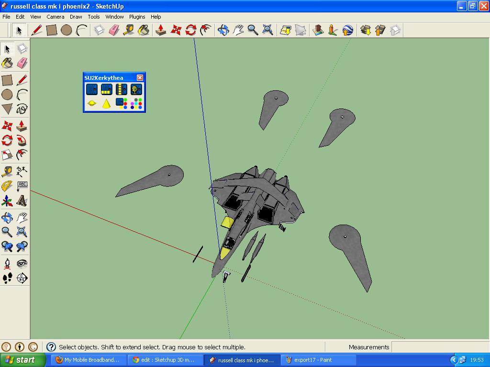Image resolution: width=490 pixels, height=367 pixels.
Task: Insert SU2Kerkythea yellow spotlight cone icon
Action: (106, 103)
